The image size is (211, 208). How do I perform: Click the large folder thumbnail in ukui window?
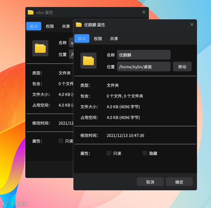click(x=40, y=48)
